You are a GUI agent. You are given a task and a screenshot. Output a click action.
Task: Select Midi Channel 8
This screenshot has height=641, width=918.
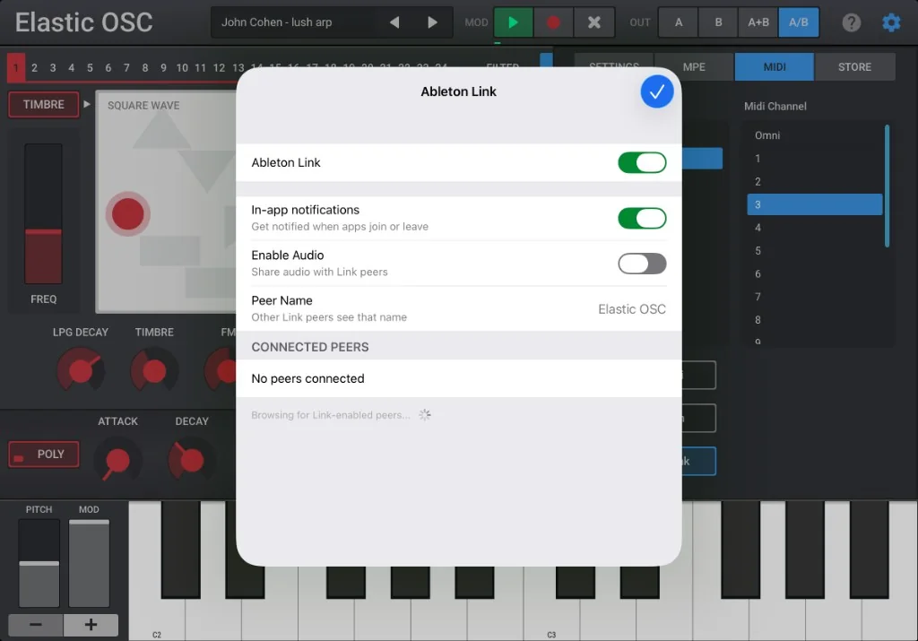814,320
